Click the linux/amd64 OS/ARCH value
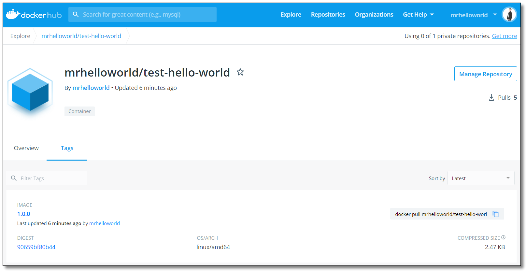 [213, 247]
